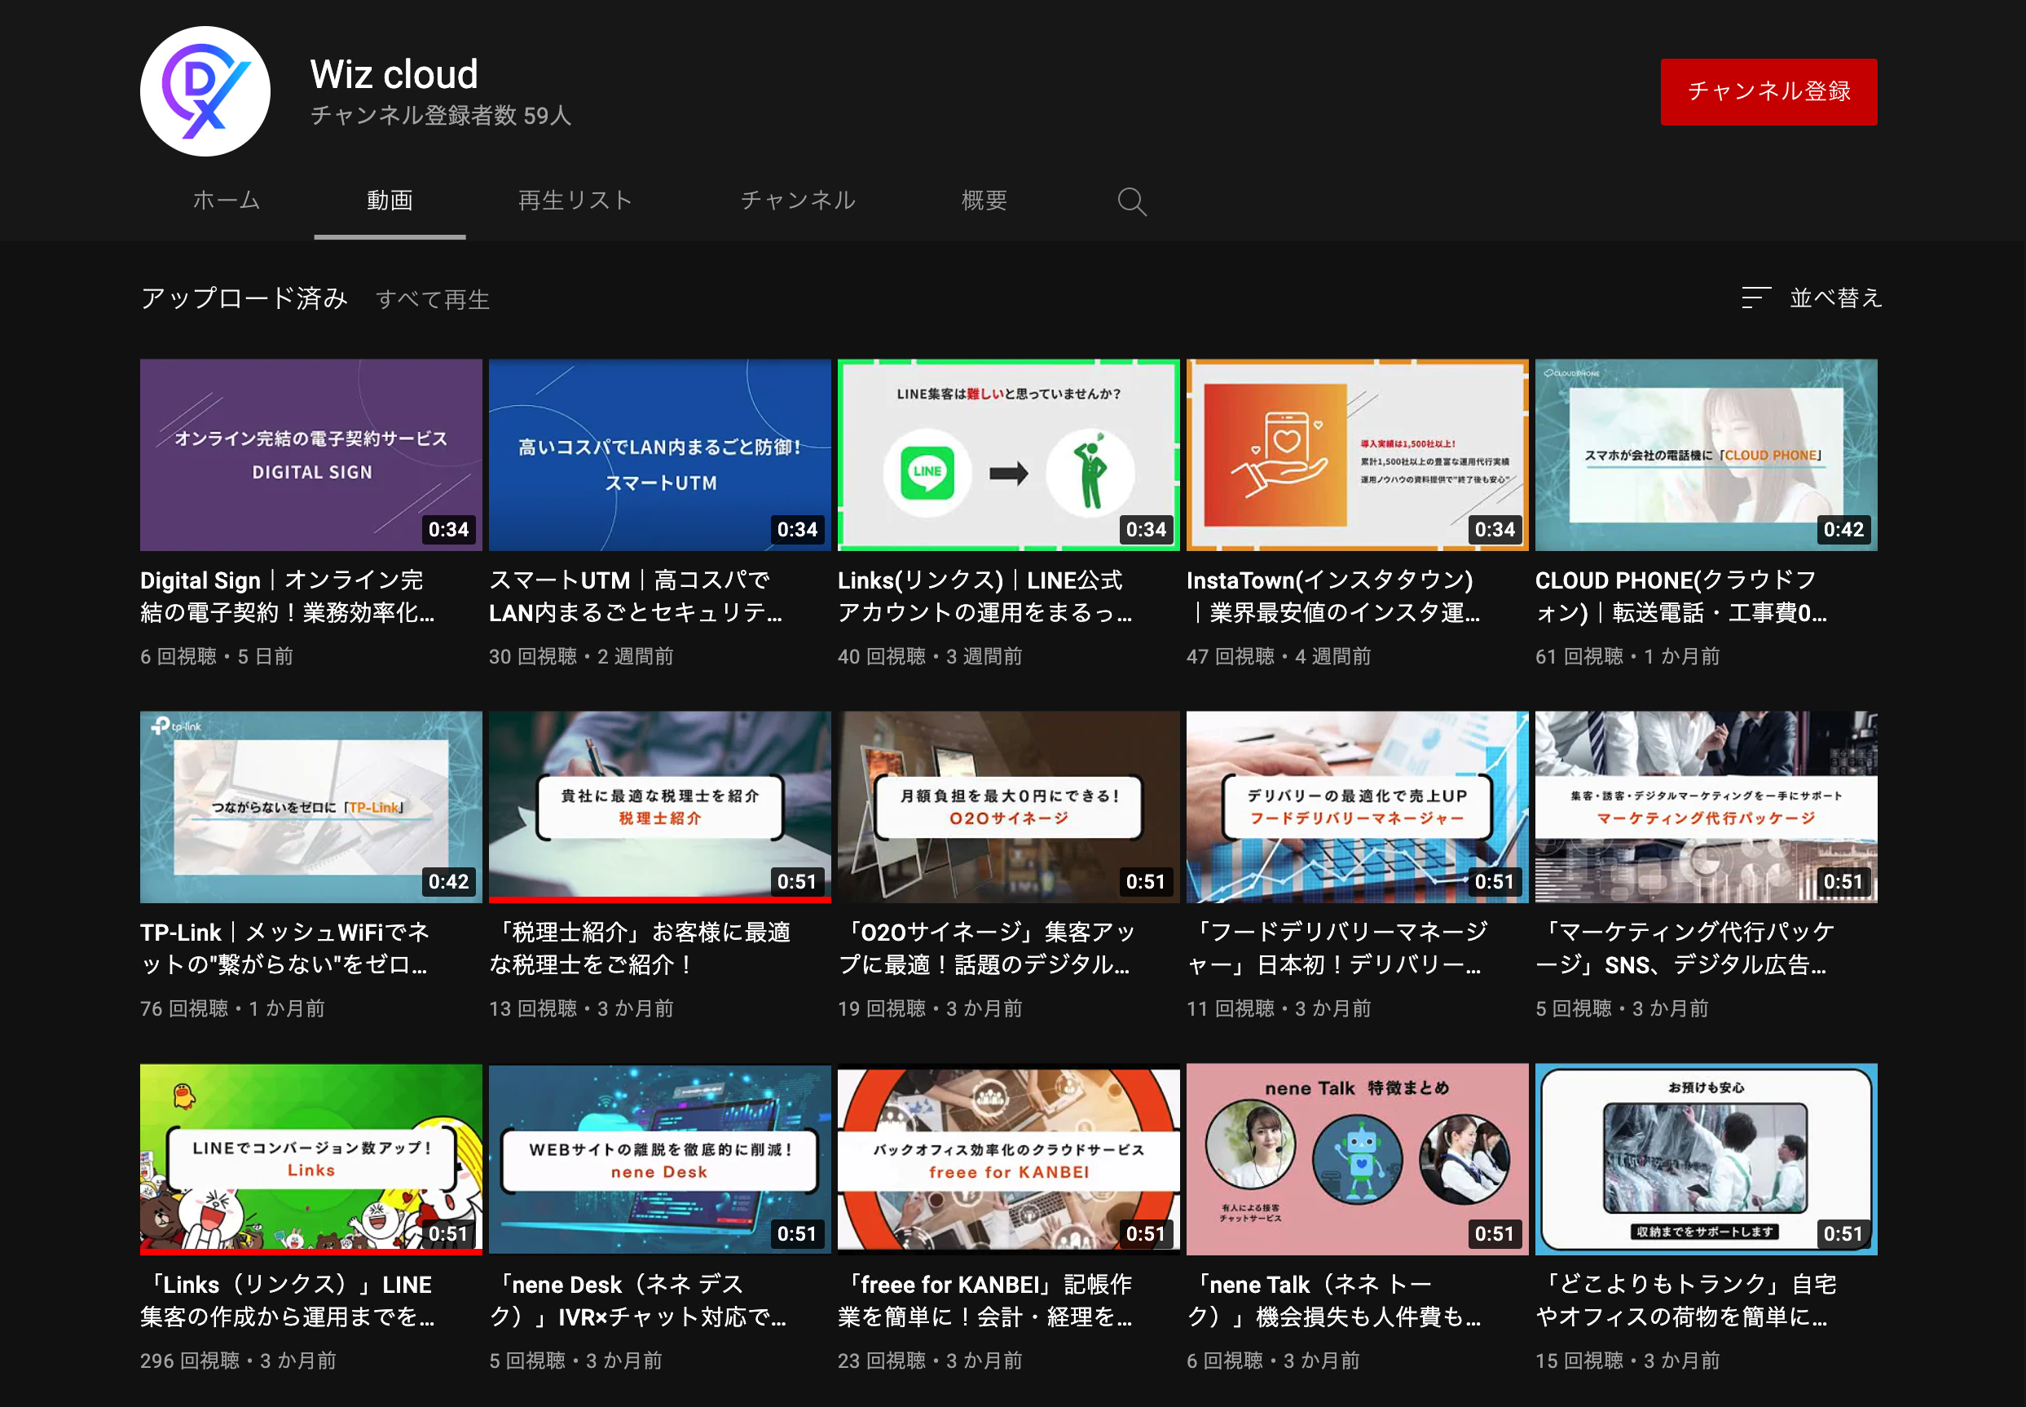Click the 6 回視聴・5 日前 metadata

[x=217, y=656]
